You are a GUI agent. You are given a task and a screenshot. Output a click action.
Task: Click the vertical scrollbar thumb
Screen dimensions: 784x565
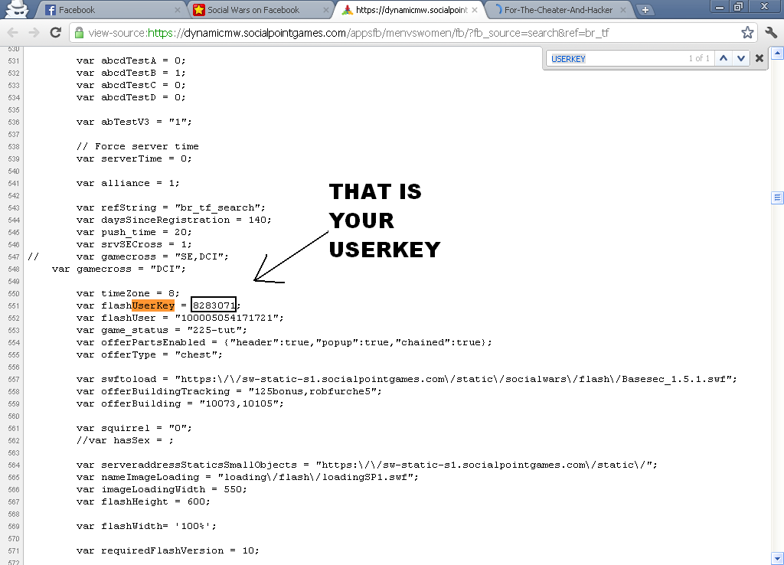777,198
